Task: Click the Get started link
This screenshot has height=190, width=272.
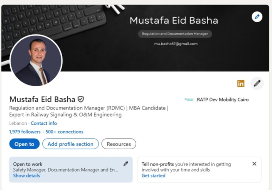Action: pyautogui.click(x=153, y=176)
